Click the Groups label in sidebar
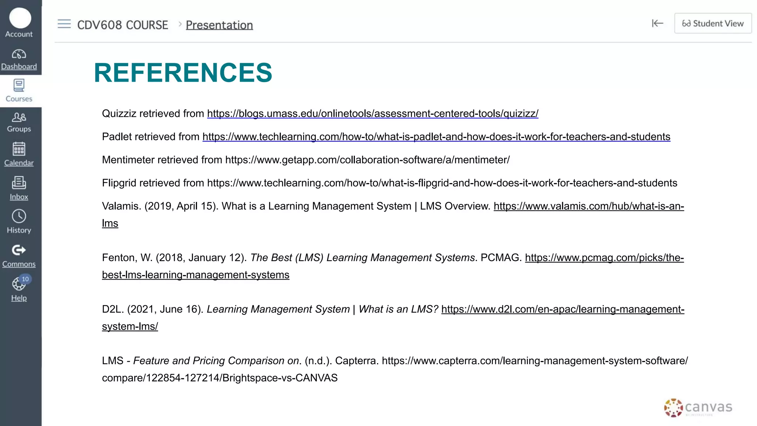Screen dimensions: 757x426 click(x=19, y=129)
